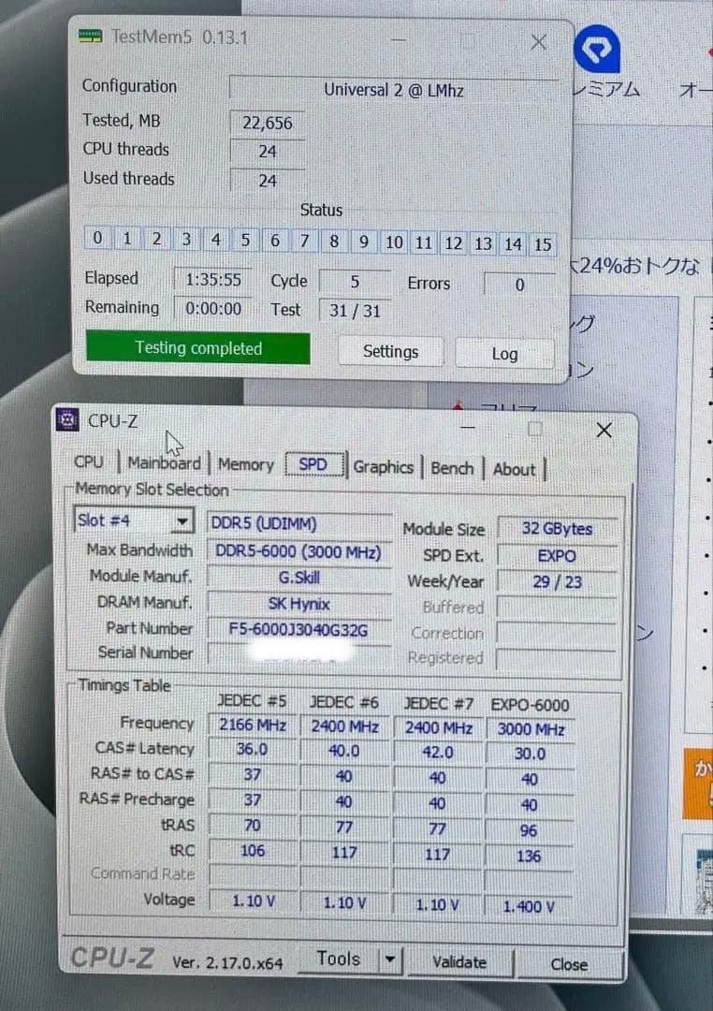Screen dimensions: 713x1011
Task: Click the EXPO-6000 tRC value 136
Action: (529, 857)
